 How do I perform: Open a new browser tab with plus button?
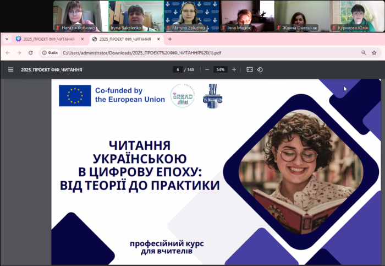(x=170, y=39)
